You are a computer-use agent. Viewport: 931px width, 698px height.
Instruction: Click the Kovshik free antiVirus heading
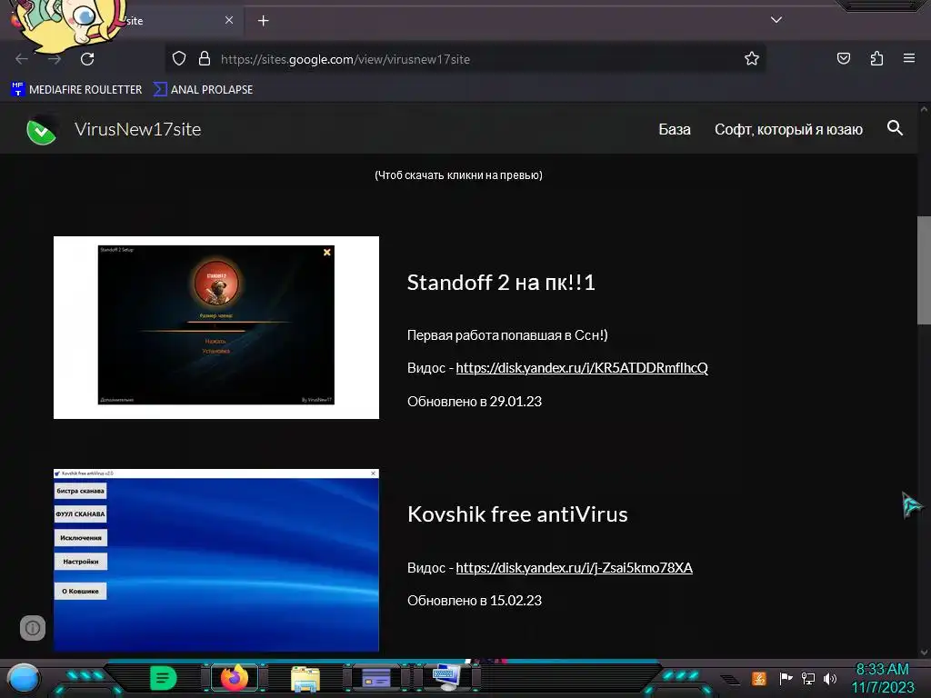click(x=517, y=514)
